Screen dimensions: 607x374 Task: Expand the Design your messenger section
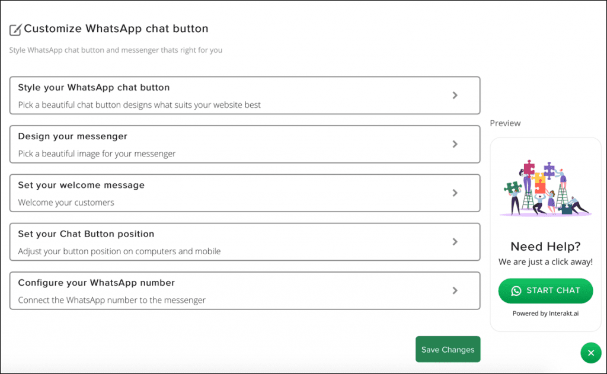[237, 144]
